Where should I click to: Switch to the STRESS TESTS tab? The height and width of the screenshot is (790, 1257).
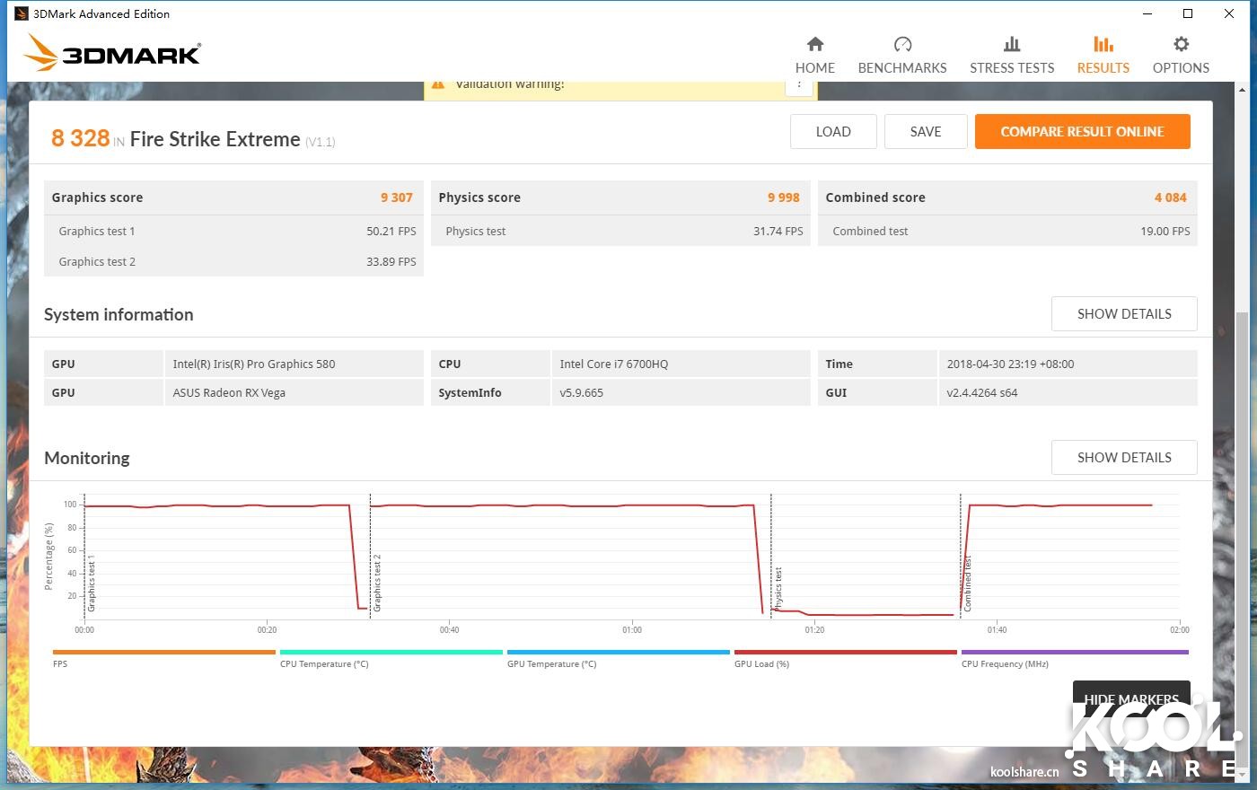[1012, 56]
